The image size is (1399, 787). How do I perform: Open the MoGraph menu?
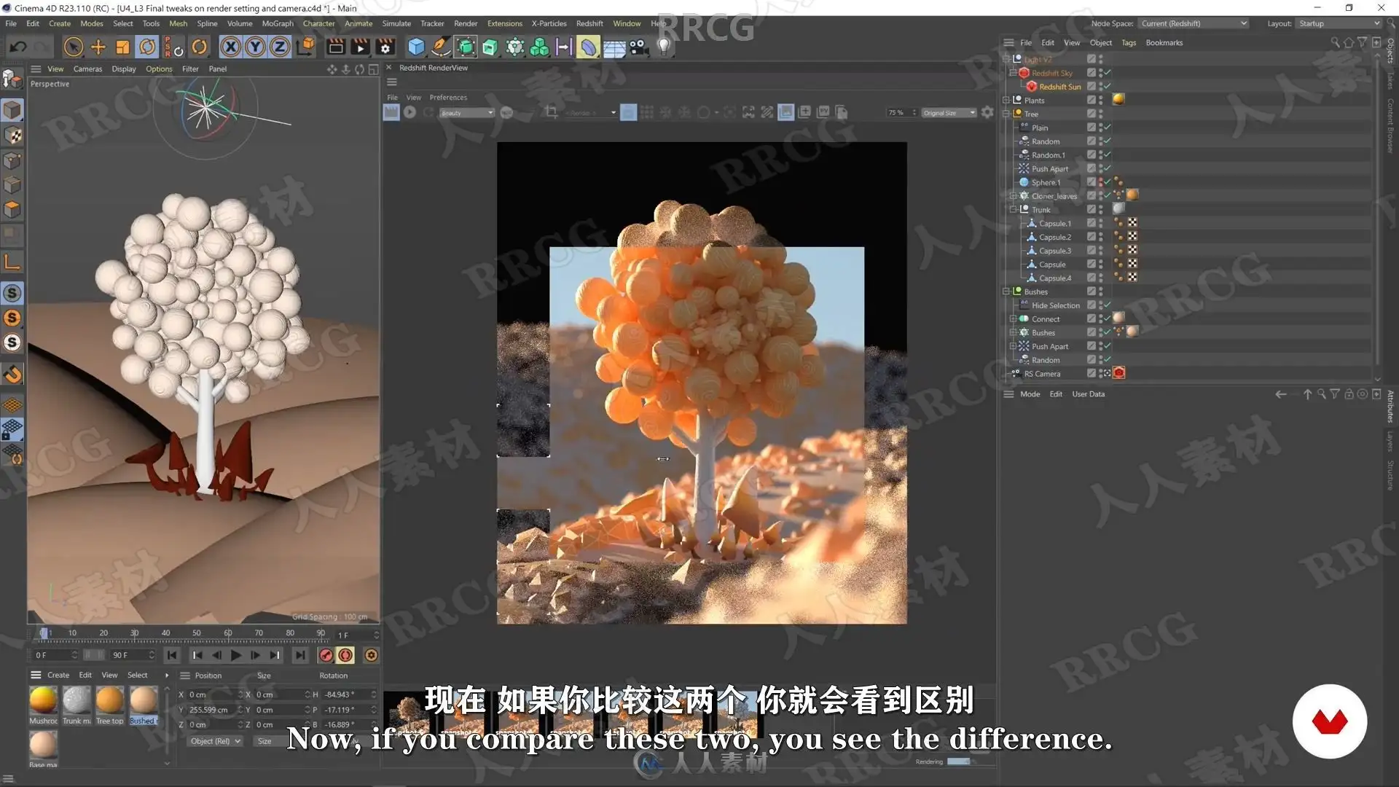[x=278, y=23]
